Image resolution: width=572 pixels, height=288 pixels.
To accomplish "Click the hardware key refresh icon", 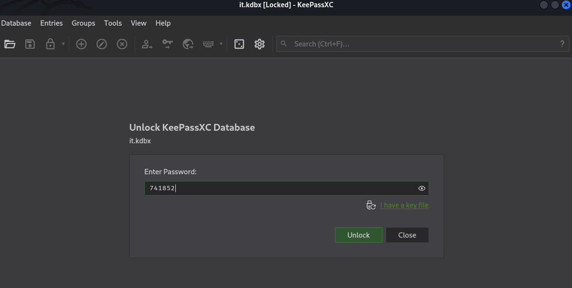I will [x=371, y=205].
